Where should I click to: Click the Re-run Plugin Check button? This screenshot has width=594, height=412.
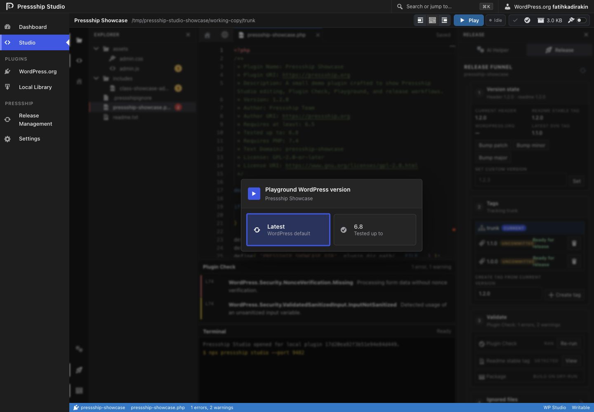(568, 343)
